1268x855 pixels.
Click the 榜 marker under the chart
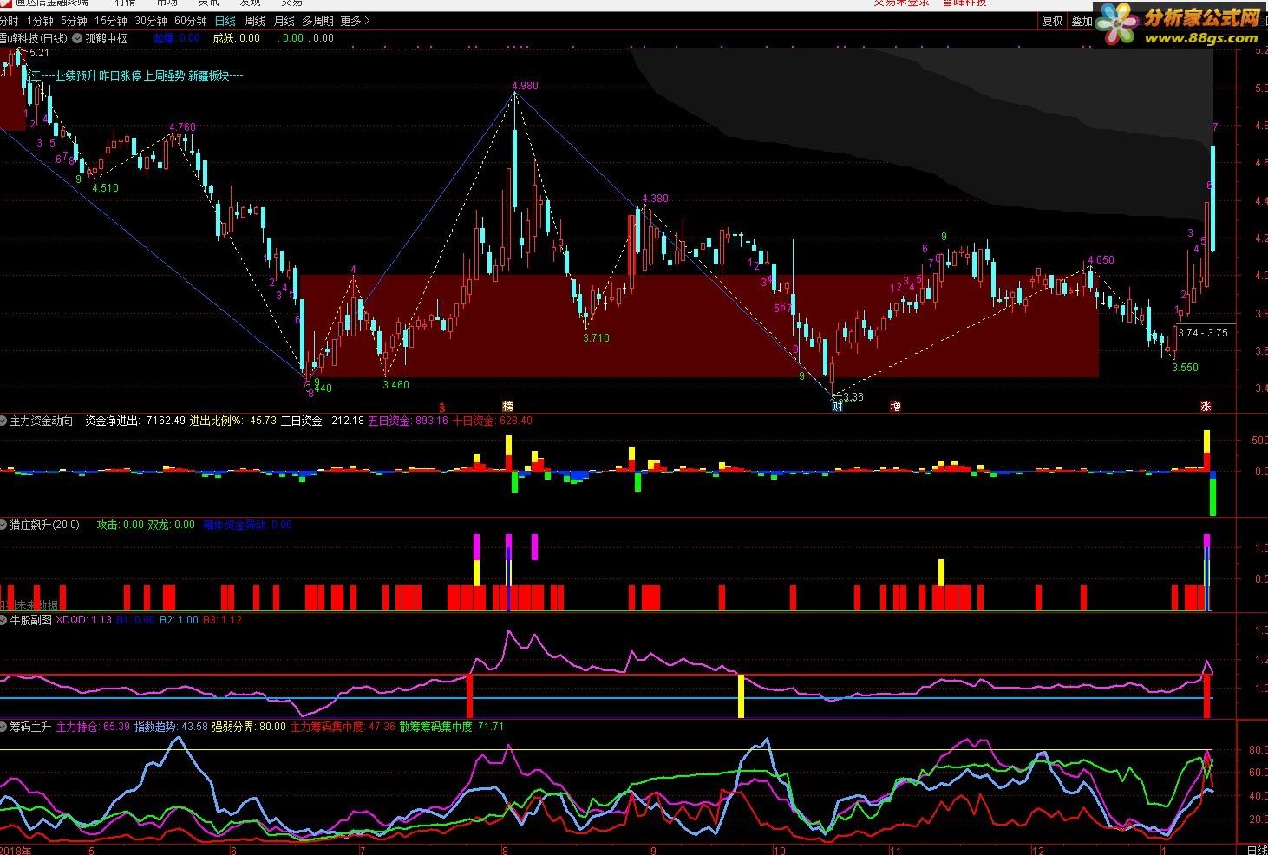508,406
